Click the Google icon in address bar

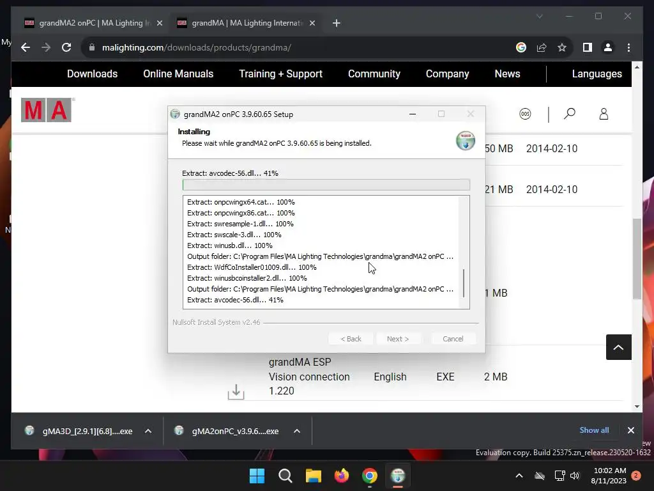pyautogui.click(x=521, y=47)
